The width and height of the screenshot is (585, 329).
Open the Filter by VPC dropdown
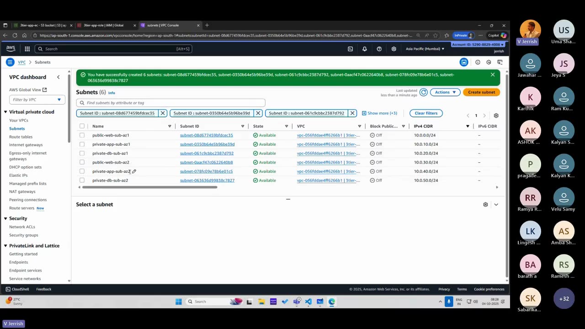pos(37,100)
